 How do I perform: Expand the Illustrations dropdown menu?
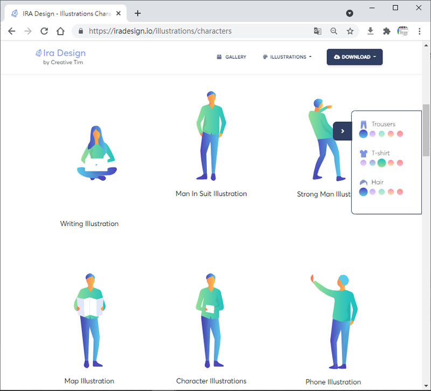[x=287, y=57]
